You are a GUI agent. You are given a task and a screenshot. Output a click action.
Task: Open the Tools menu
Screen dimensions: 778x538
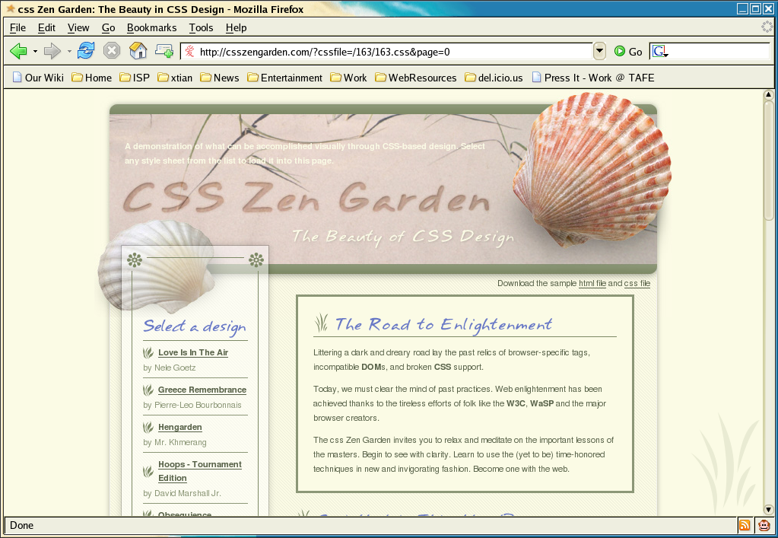click(201, 28)
